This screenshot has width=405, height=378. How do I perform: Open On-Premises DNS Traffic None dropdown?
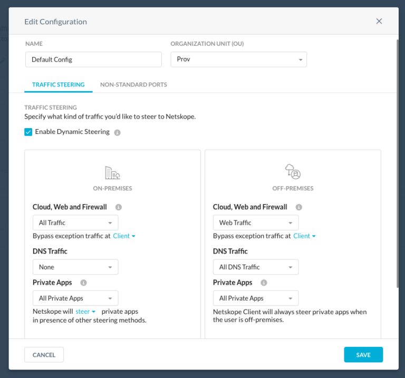point(75,267)
